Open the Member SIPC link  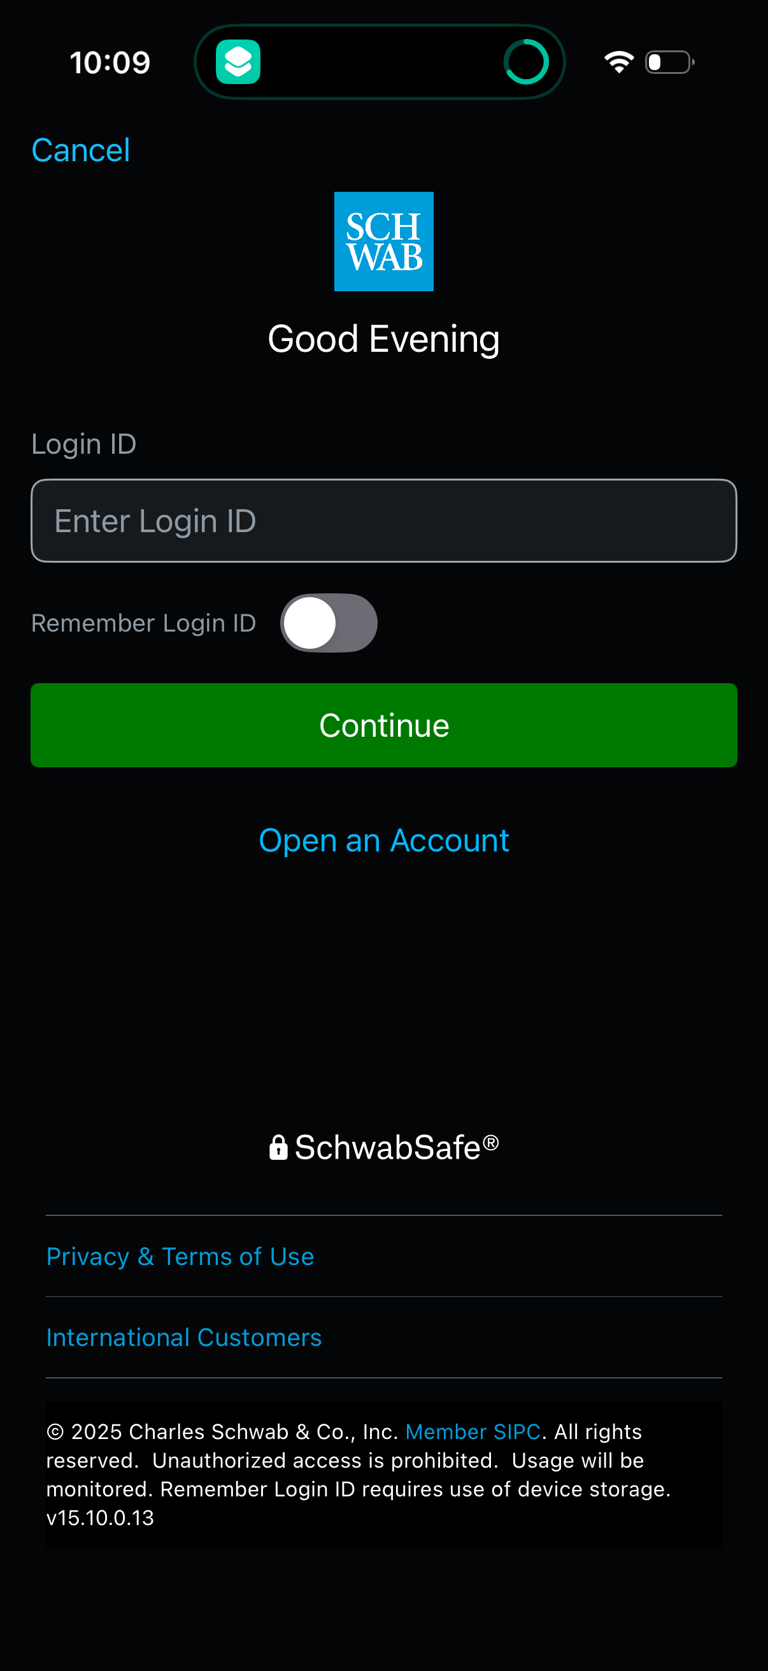(473, 1431)
